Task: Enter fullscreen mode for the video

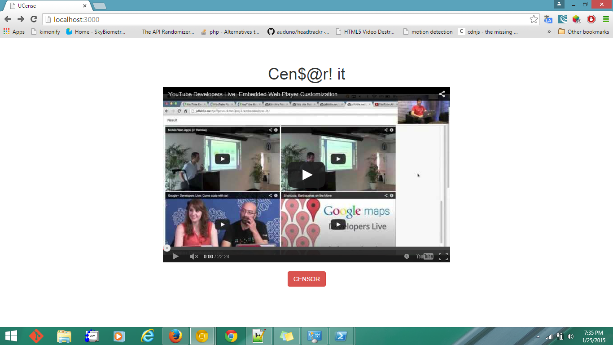Action: pyautogui.click(x=443, y=257)
